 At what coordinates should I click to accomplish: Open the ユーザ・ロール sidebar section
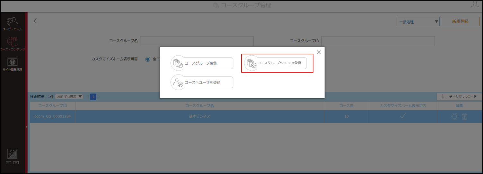[x=12, y=24]
